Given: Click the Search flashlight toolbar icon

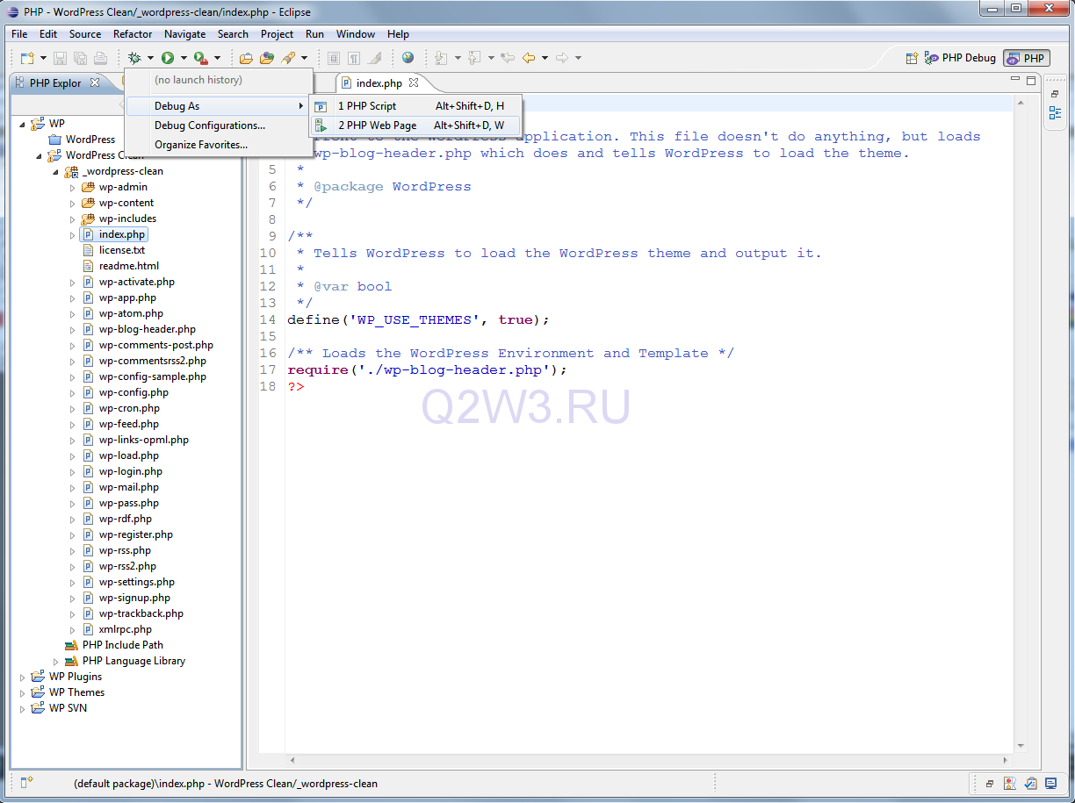Looking at the screenshot, I should click(287, 58).
